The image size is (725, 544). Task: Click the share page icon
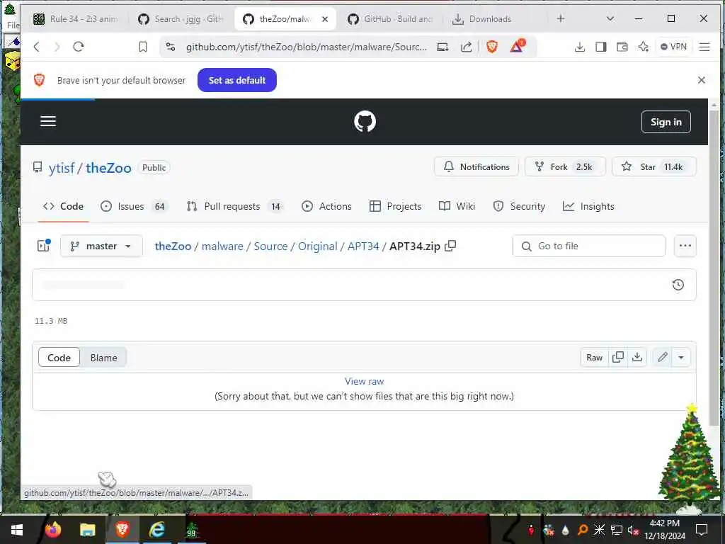(467, 47)
